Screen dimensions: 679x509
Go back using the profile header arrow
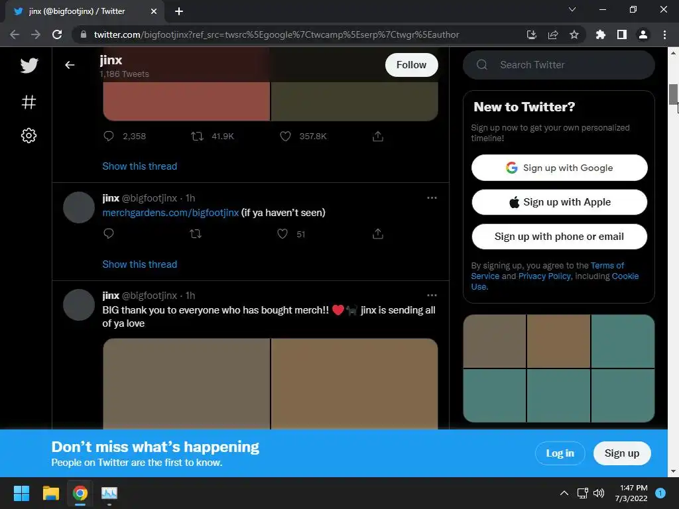(x=70, y=65)
